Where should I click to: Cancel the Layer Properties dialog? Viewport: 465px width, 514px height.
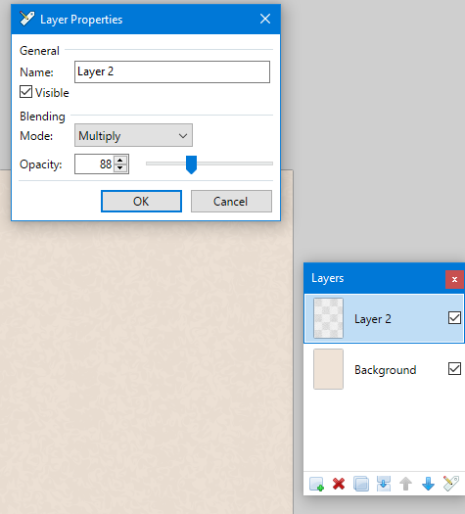[231, 202]
